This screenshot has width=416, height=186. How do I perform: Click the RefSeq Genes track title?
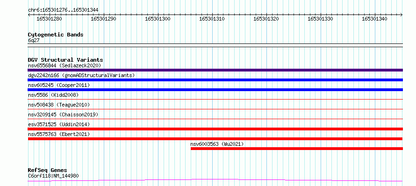pyautogui.click(x=48, y=170)
